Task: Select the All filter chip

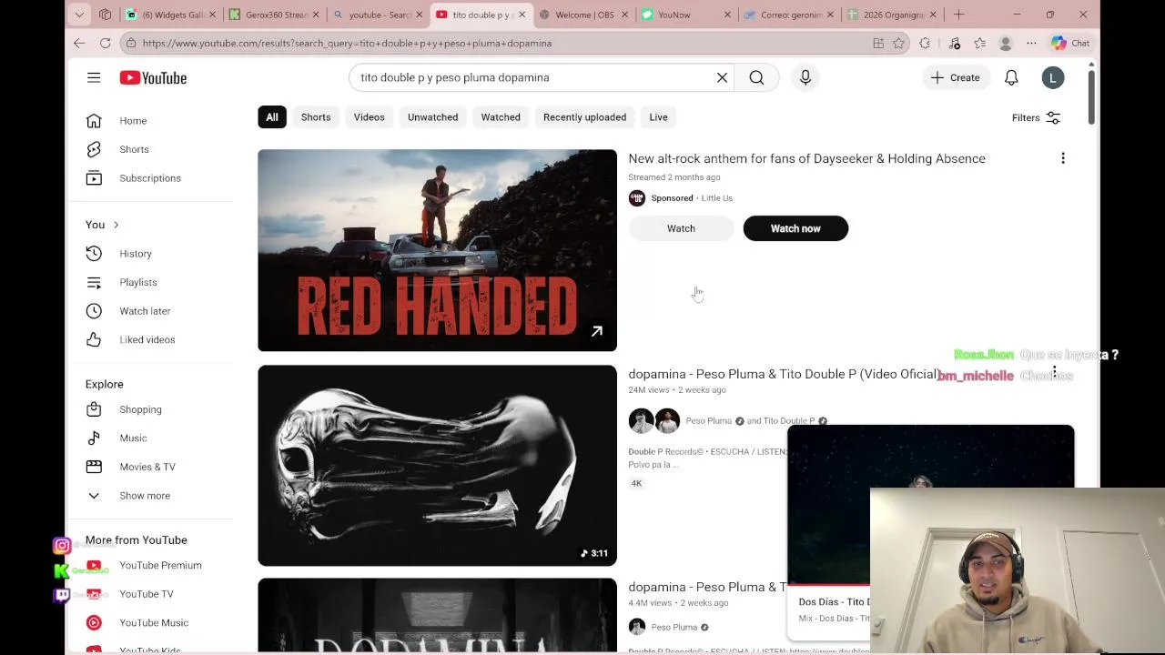Action: pos(272,116)
